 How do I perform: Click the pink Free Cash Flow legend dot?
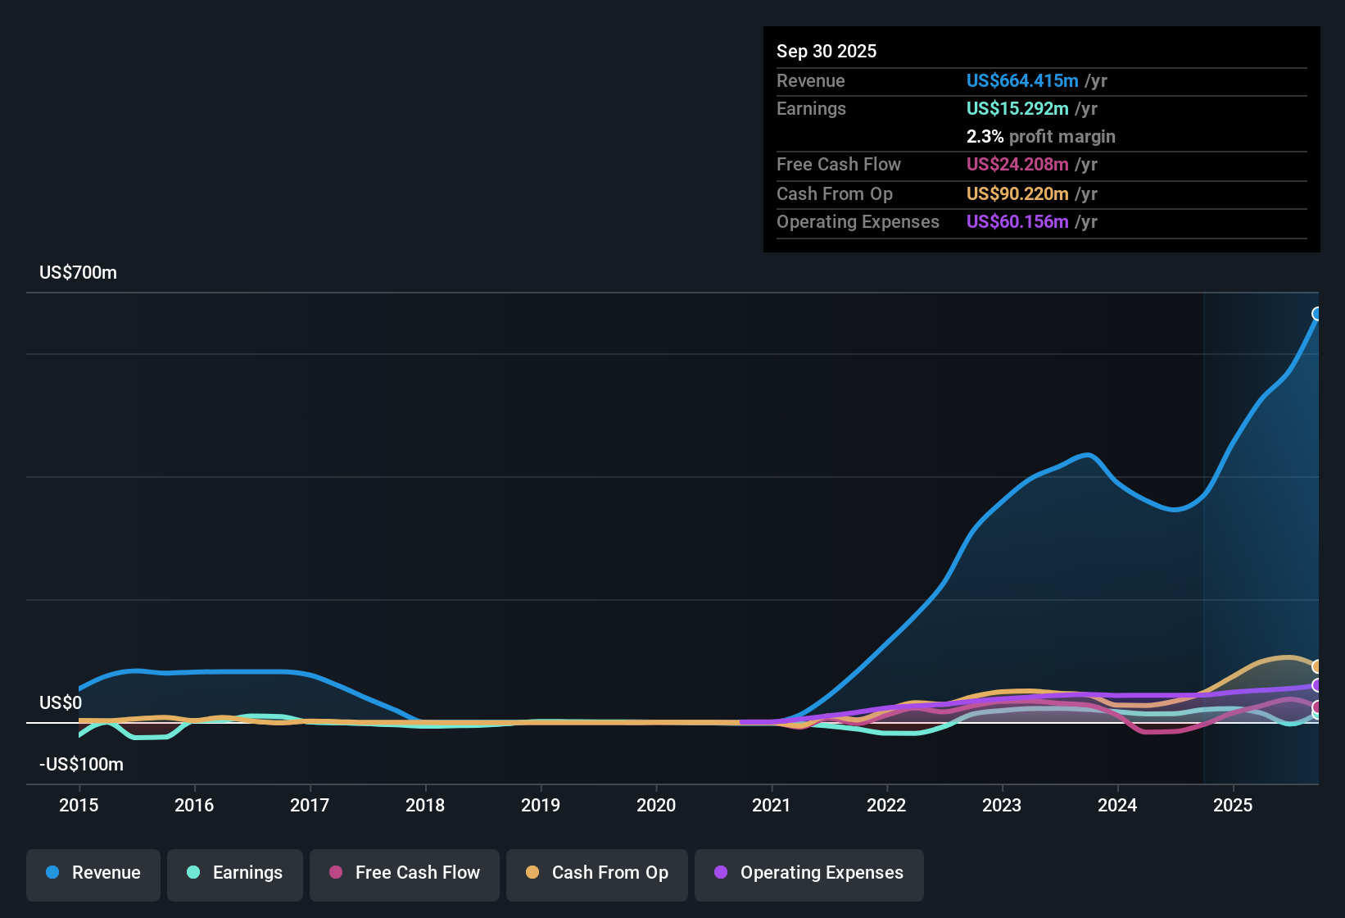pos(334,873)
